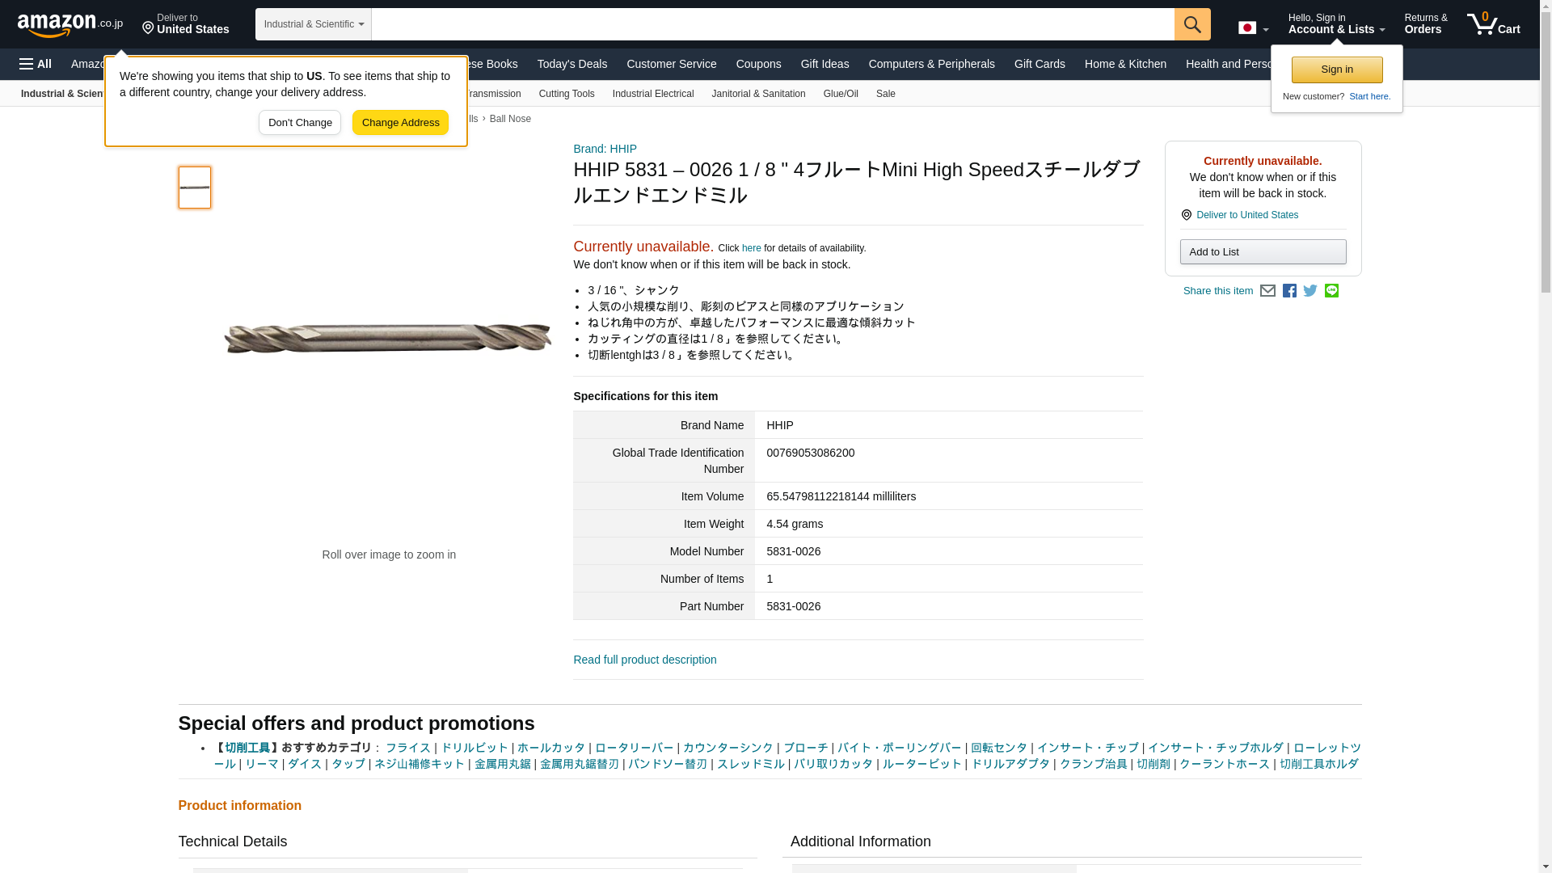Select the Cutting Tools subnav item

[566, 94]
